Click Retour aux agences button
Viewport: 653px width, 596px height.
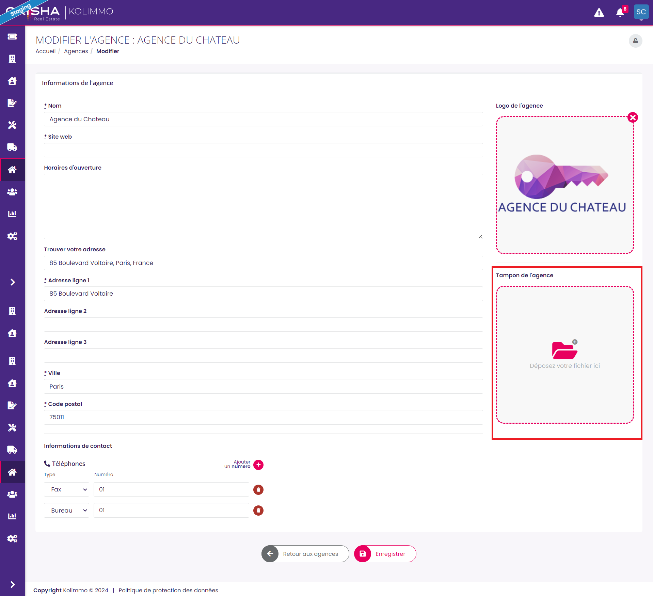[x=305, y=554]
